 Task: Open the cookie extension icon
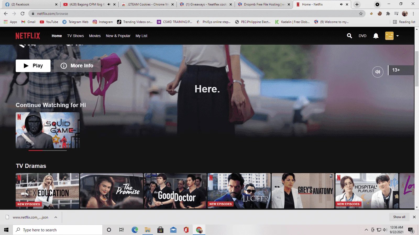tap(380, 14)
